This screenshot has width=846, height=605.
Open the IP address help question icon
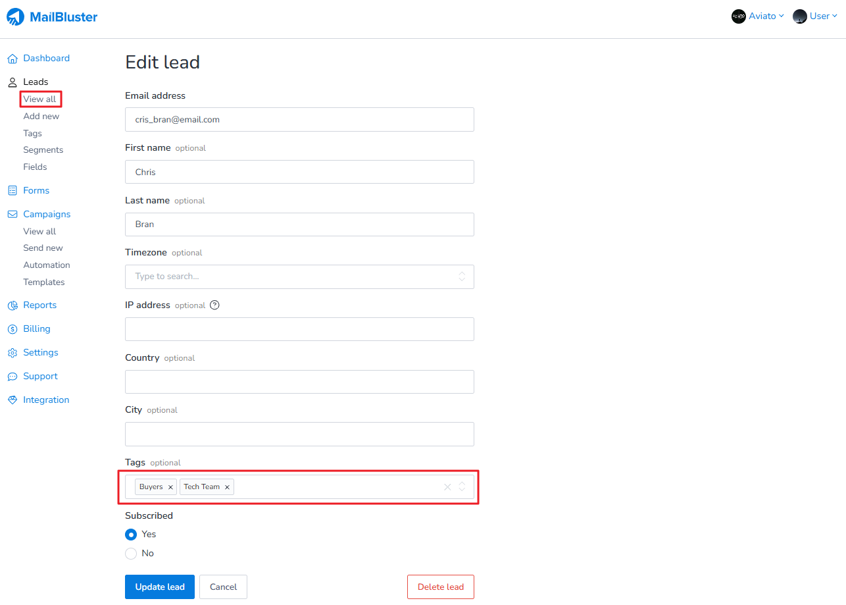pyautogui.click(x=214, y=305)
